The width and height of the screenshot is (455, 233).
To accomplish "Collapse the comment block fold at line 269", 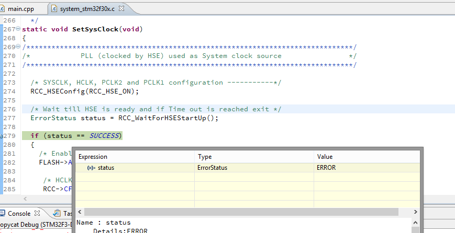I will pos(18,46).
